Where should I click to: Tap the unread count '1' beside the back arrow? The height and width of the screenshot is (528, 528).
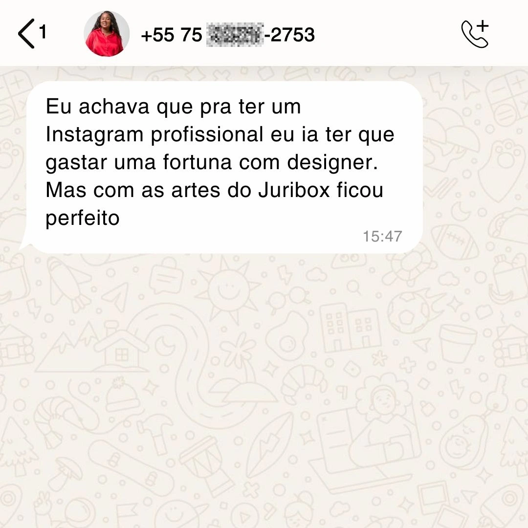coord(43,32)
